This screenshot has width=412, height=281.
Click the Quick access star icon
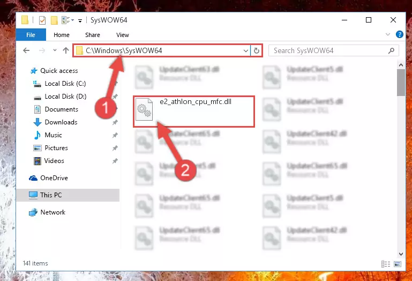pos(34,71)
